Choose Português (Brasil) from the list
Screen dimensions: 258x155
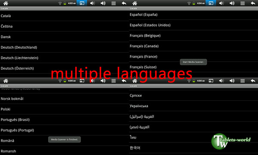[64, 120]
